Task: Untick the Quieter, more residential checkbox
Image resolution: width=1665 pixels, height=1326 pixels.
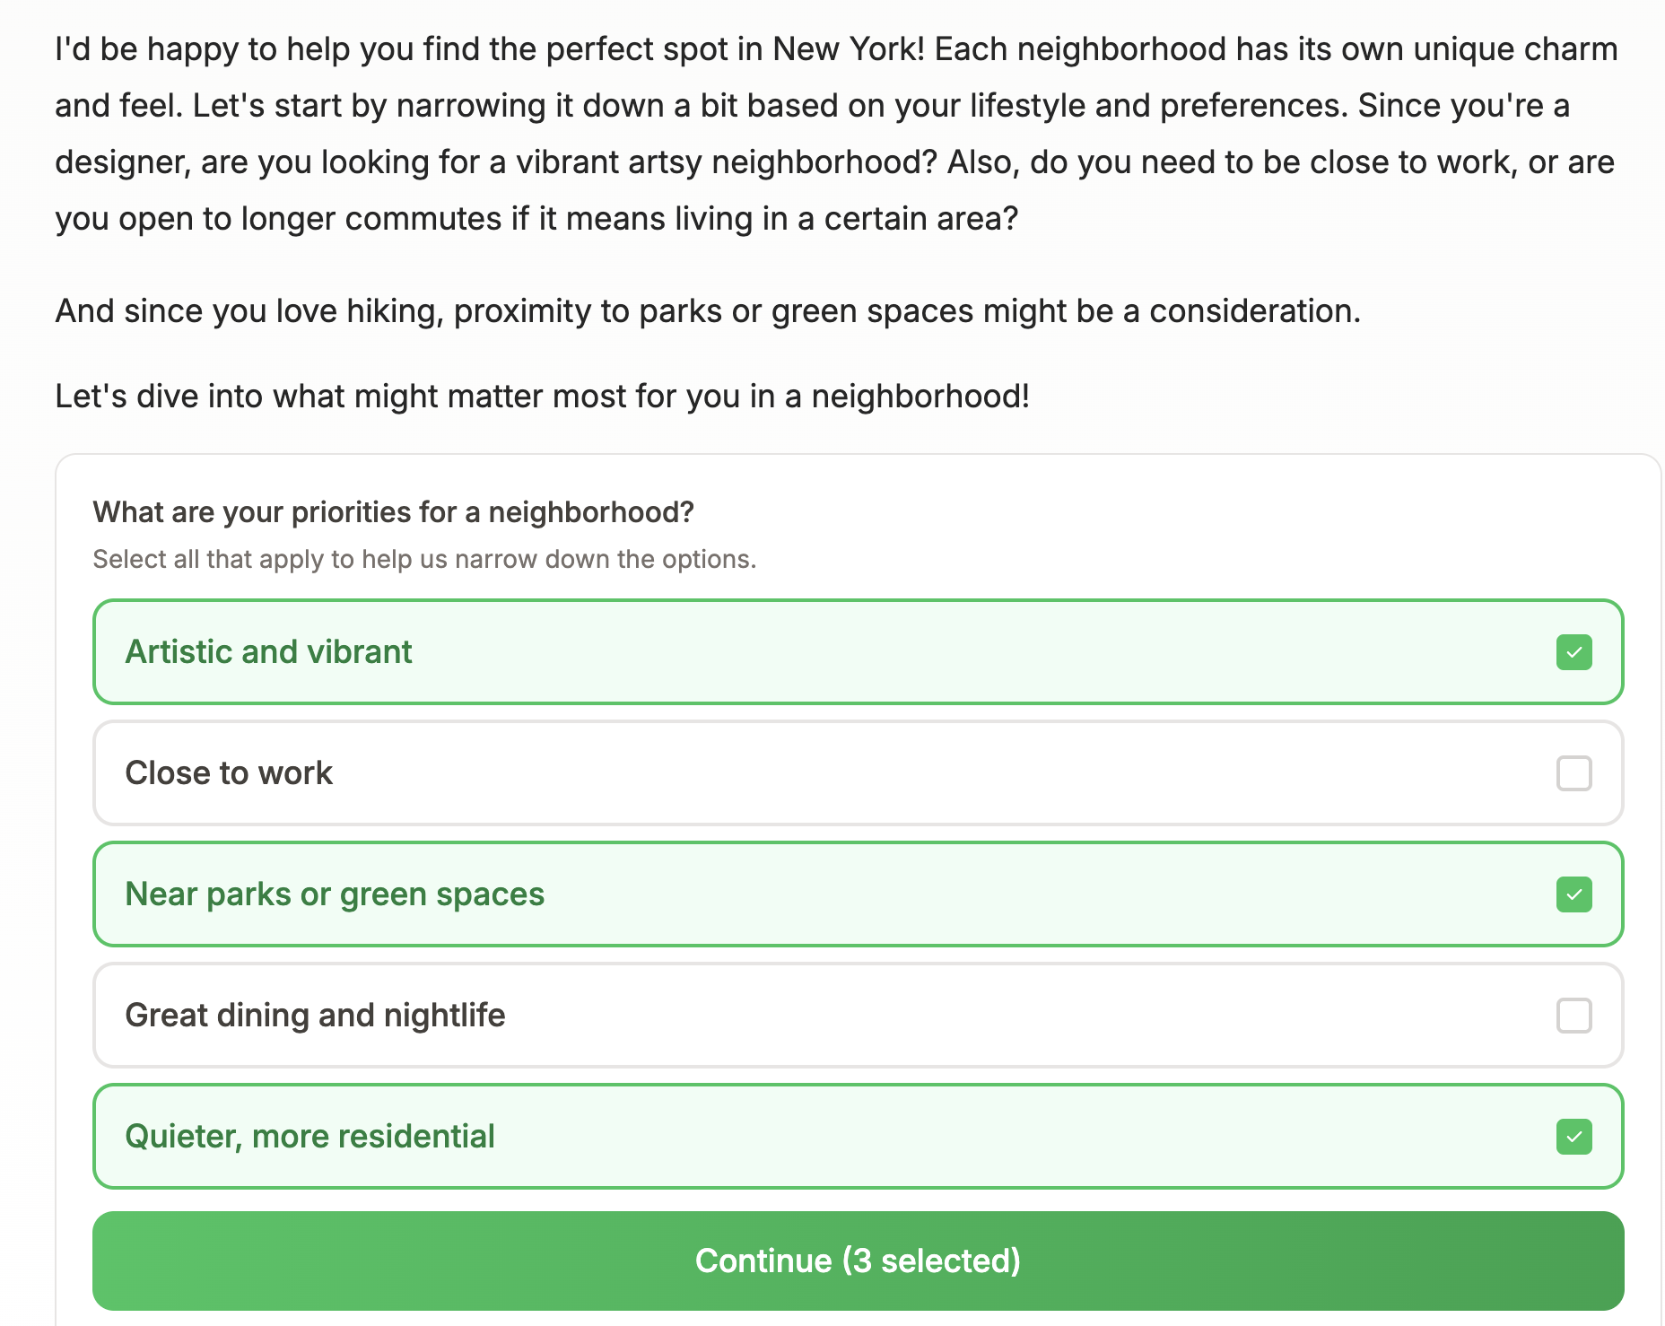Action: (x=1573, y=1137)
